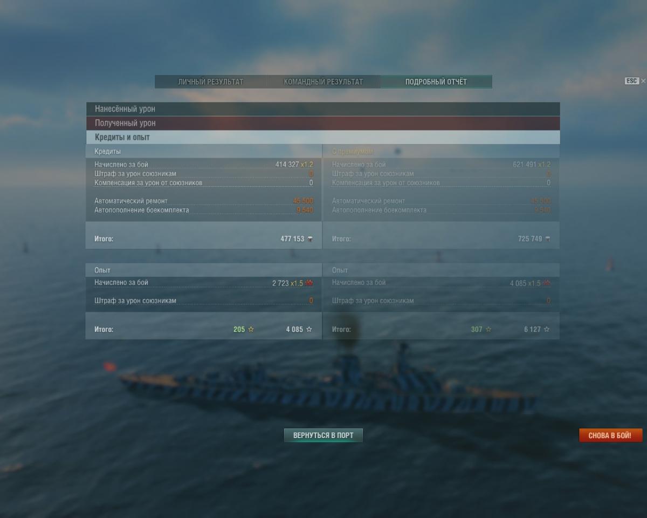Click the ESC key indicator
This screenshot has height=518, width=647.
pos(632,81)
